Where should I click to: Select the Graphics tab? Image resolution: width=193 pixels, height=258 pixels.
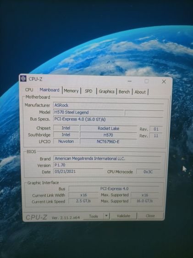106,91
